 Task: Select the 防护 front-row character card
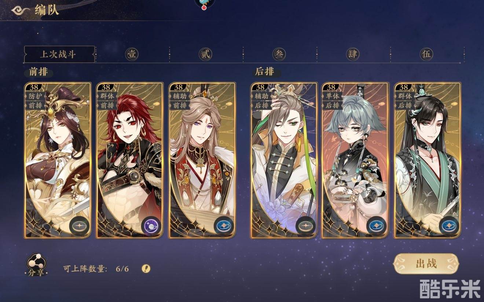tap(58, 160)
